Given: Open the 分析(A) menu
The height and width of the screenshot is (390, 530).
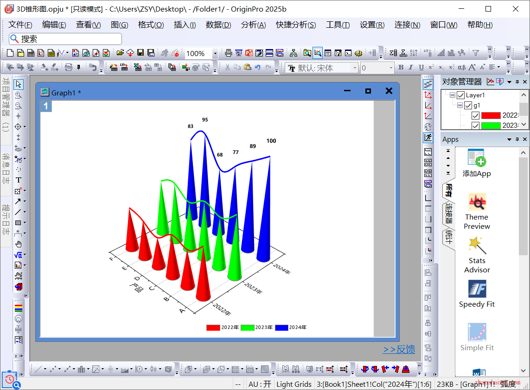Looking at the screenshot, I should (253, 25).
